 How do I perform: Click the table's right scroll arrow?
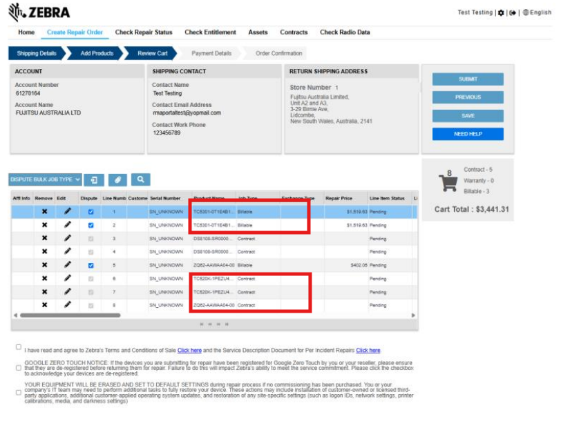coord(413,315)
